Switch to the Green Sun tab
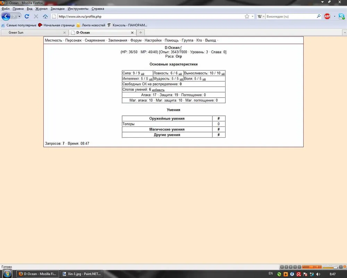Image resolution: width=347 pixels, height=278 pixels. tap(34, 33)
